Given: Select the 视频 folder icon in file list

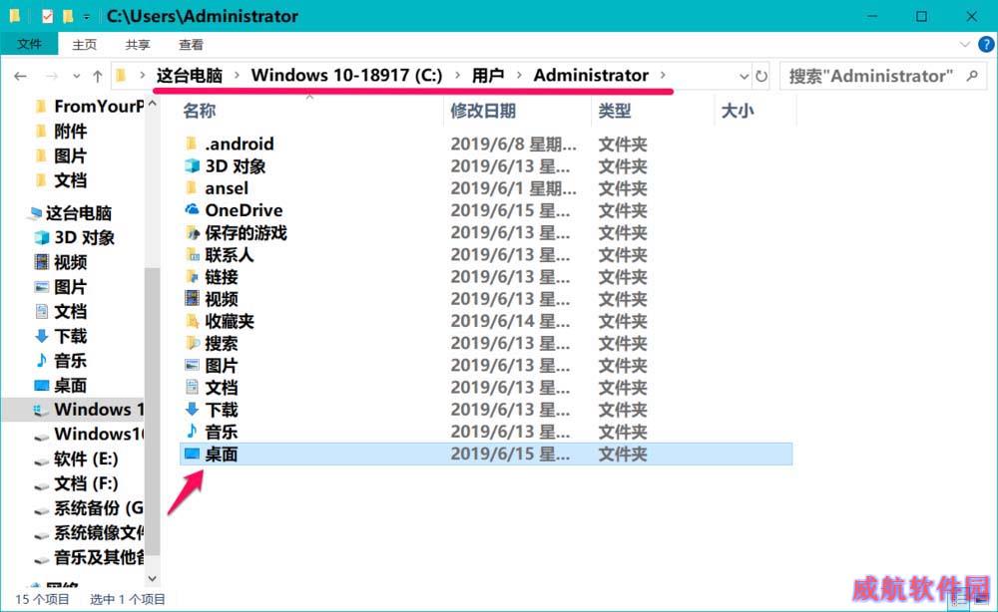Looking at the screenshot, I should (192, 298).
